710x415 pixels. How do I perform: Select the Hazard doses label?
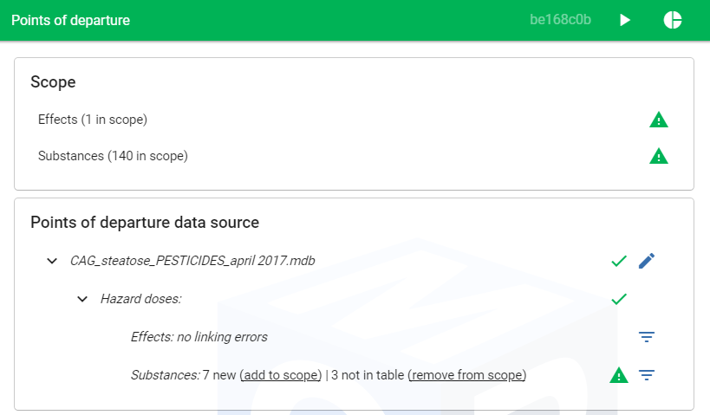pos(140,299)
